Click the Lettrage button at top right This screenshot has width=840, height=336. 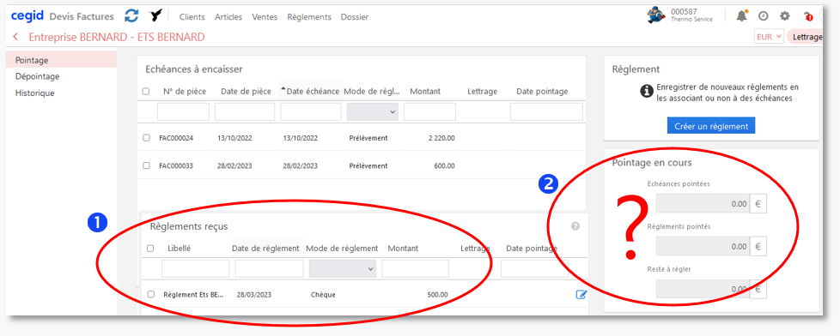806,37
